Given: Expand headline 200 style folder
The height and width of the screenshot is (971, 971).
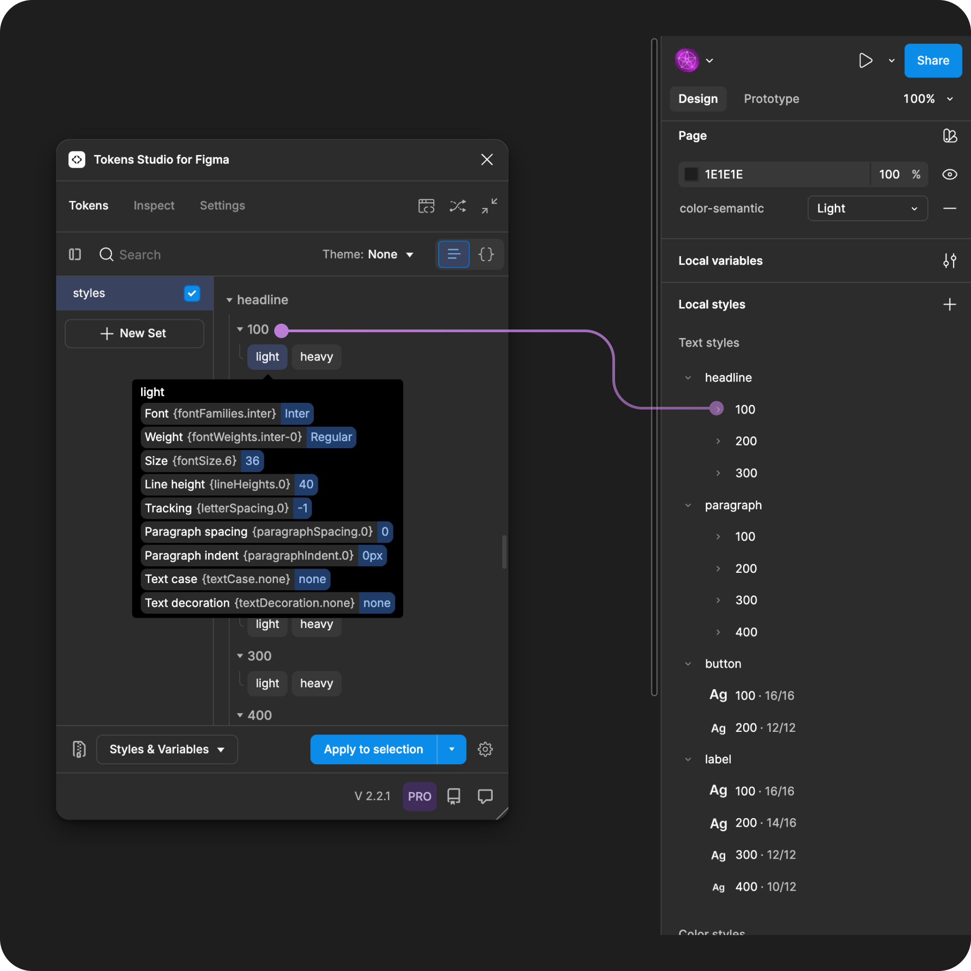Looking at the screenshot, I should click(x=718, y=441).
